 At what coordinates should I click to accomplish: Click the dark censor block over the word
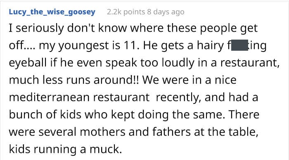click(x=239, y=45)
